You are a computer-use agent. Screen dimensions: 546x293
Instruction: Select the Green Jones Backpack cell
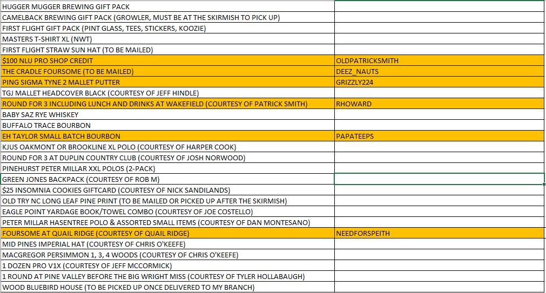[x=167, y=179]
